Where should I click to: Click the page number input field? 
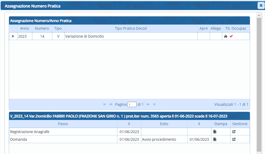[132, 105]
